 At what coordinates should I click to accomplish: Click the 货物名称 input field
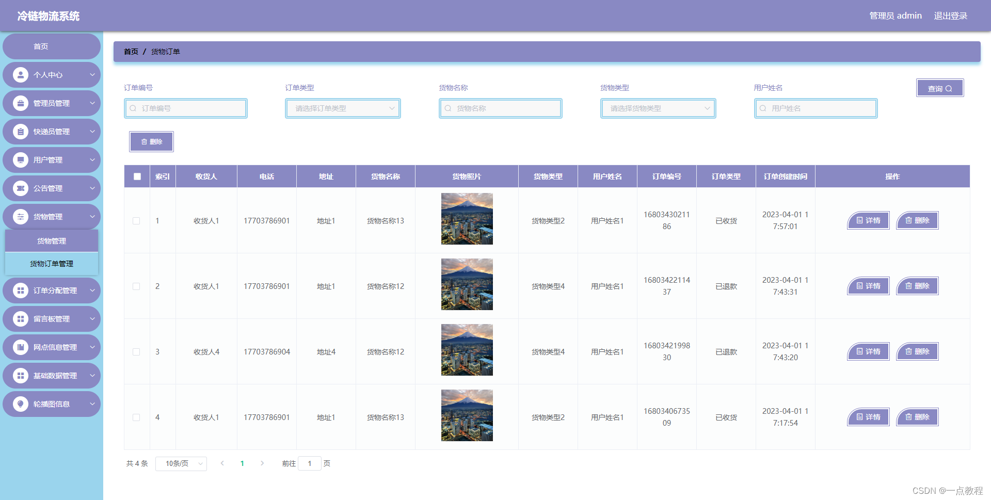pyautogui.click(x=501, y=108)
